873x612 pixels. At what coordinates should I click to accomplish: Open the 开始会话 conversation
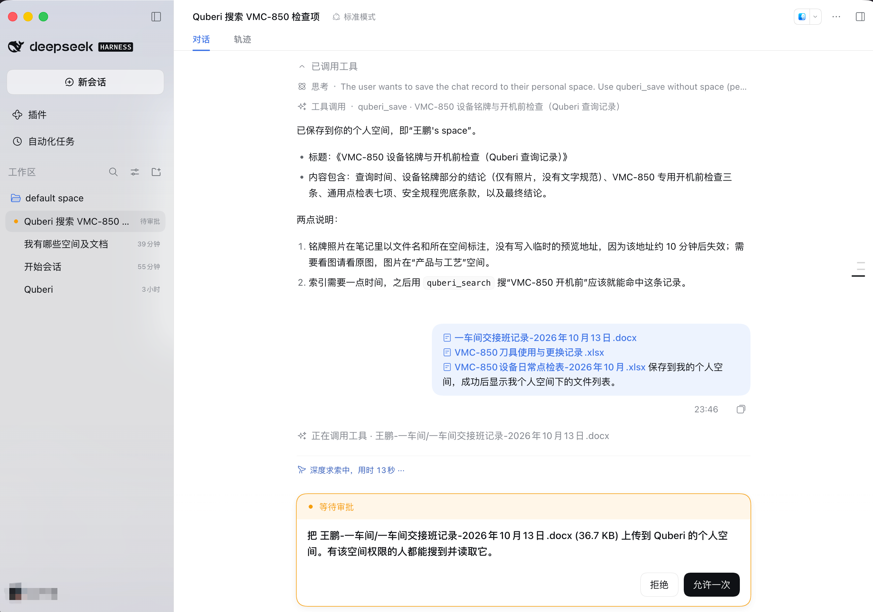pos(85,267)
